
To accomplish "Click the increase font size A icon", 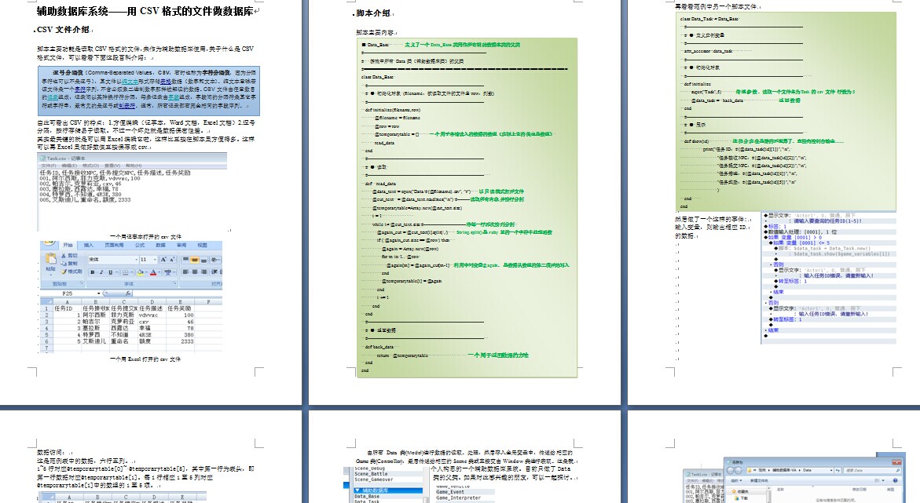I will click(x=163, y=260).
